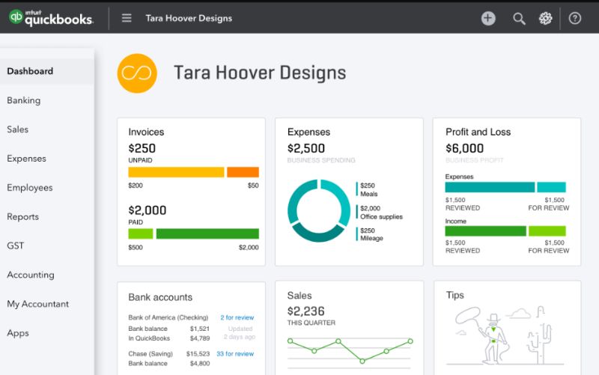Click the $2,500 business spending amount
The width and height of the screenshot is (599, 375).
point(306,148)
